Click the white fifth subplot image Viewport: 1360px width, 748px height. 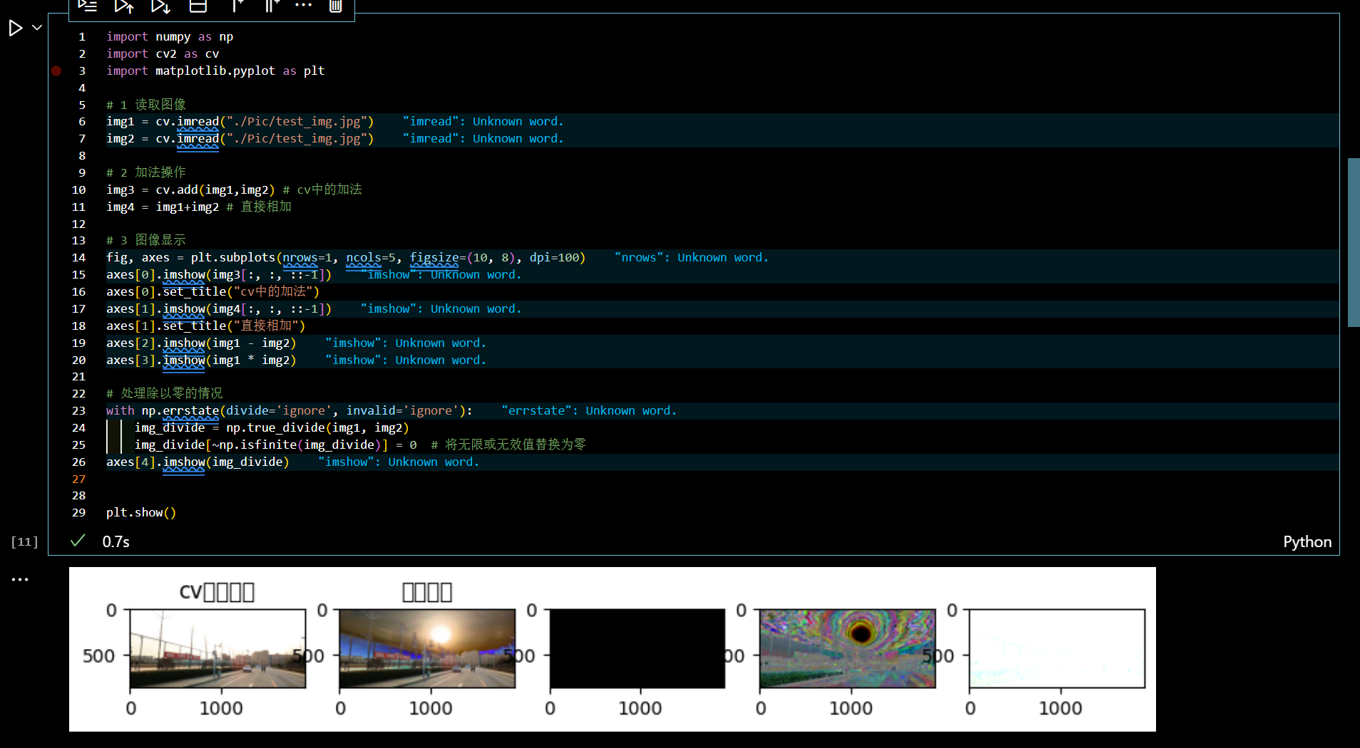coord(1057,648)
